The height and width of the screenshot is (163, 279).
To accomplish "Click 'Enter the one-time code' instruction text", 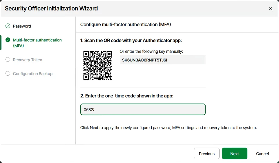I will [127, 96].
